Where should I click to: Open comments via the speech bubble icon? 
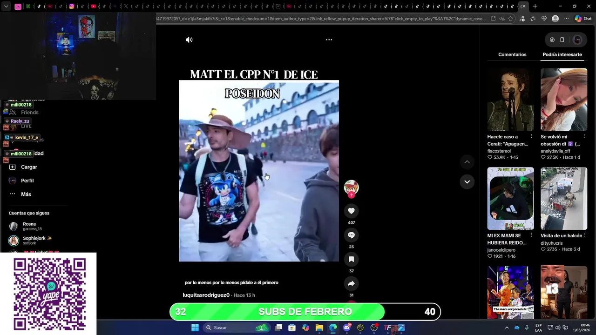tap(352, 235)
